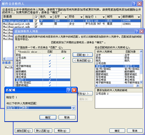Click help icon in 邮件合并收件人 window
Image resolution: width=145 pixels, height=135 pixels.
tap(134, 4)
